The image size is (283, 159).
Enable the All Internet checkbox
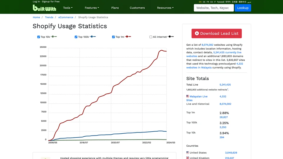(151, 37)
